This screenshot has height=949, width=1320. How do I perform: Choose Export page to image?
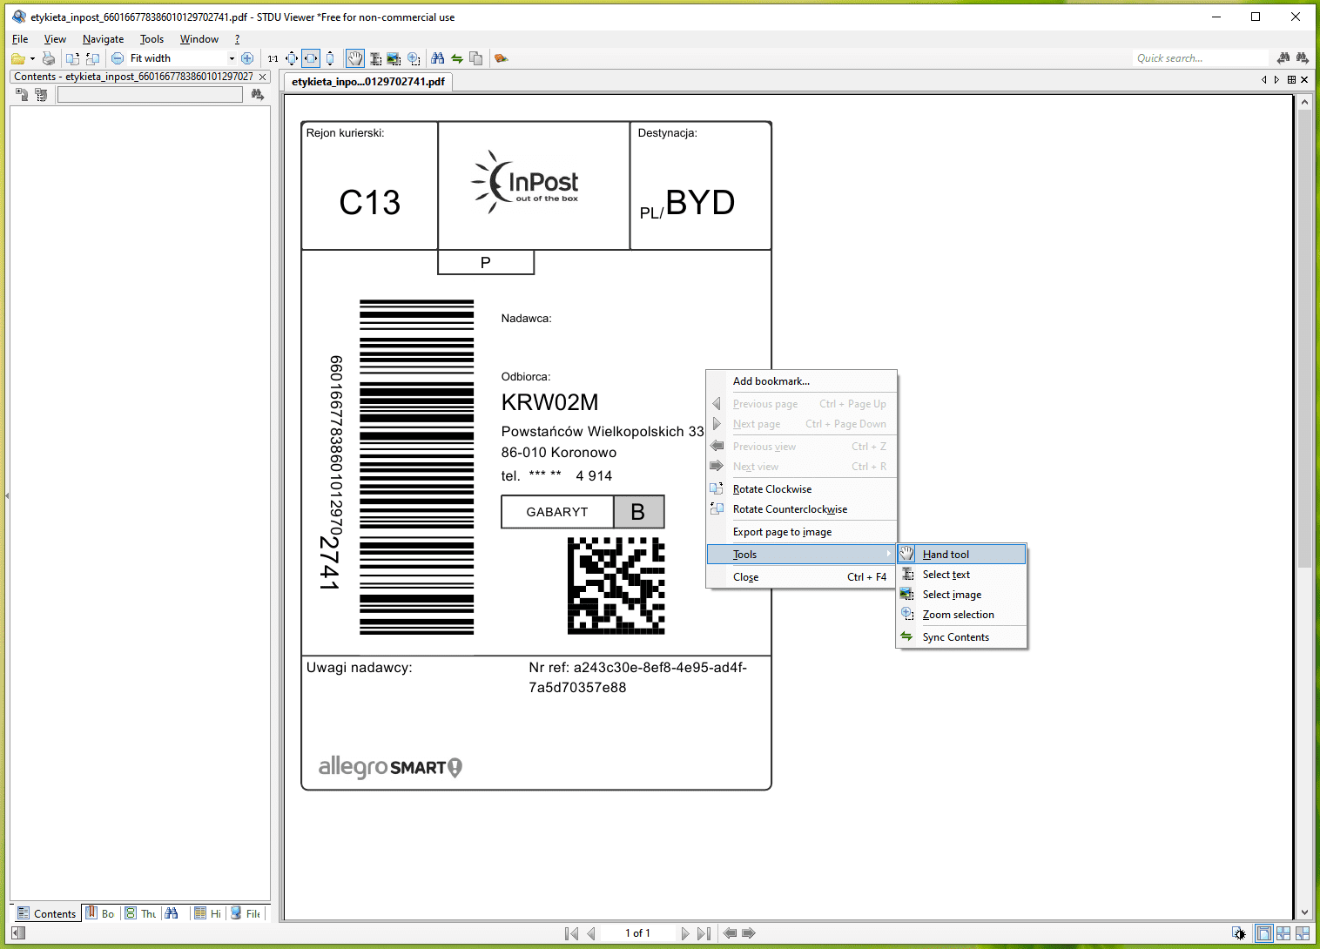pos(801,532)
